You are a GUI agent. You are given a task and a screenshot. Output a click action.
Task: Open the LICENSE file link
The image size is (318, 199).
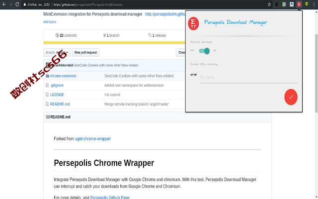pyautogui.click(x=57, y=95)
